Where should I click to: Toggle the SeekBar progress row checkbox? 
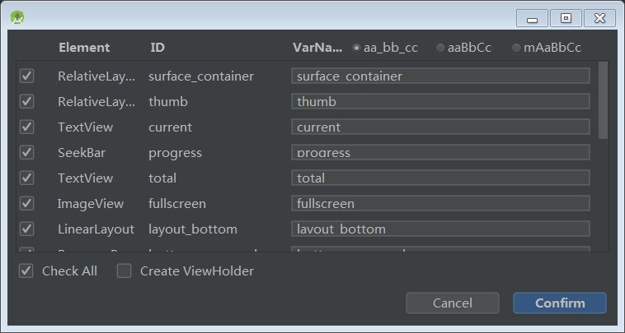pyautogui.click(x=26, y=152)
